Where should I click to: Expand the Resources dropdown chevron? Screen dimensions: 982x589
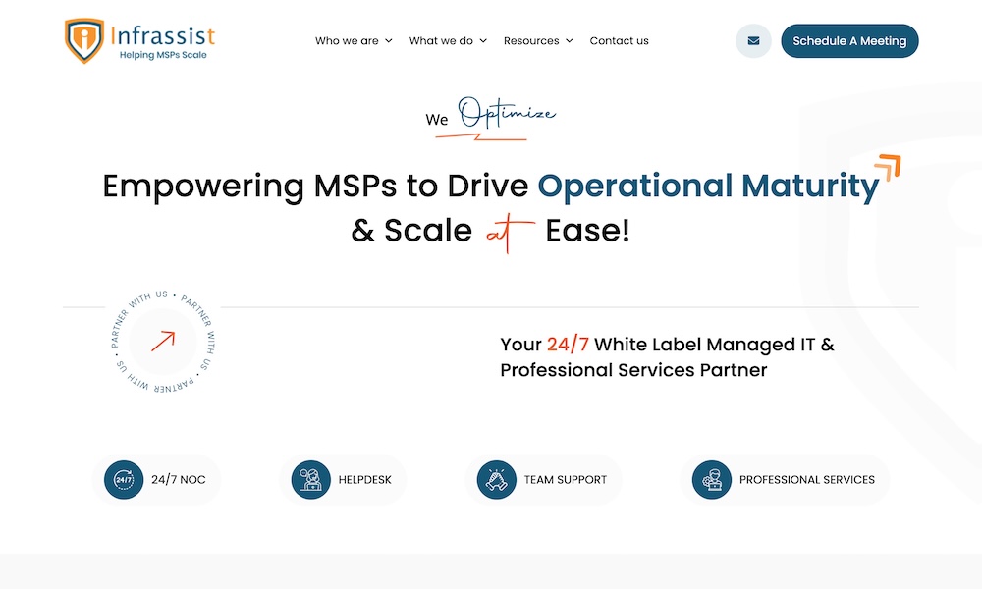pos(569,41)
